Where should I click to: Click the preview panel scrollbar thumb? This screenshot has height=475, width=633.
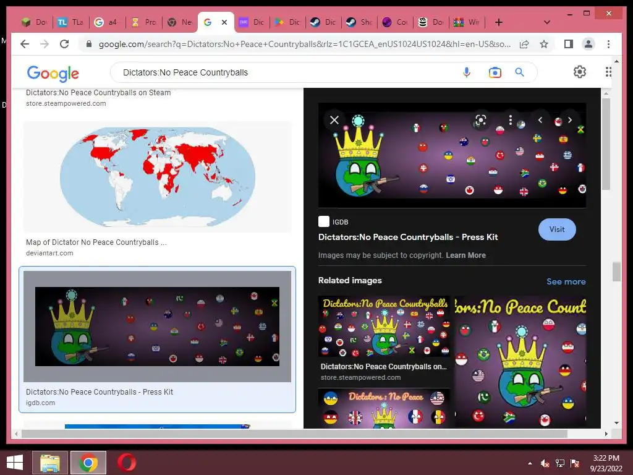pyautogui.click(x=606, y=143)
